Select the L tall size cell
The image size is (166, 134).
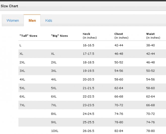click(20, 45)
